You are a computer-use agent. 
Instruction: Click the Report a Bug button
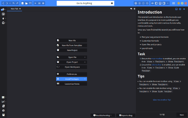click(126, 115)
